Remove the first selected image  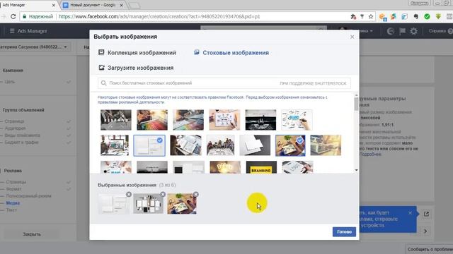point(129,195)
